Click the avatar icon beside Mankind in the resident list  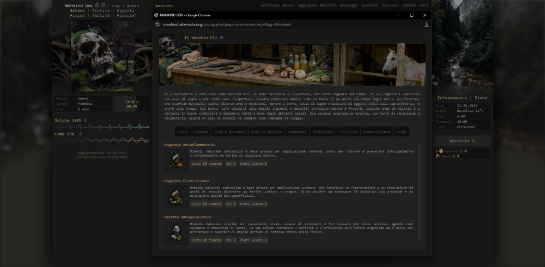pyautogui.click(x=441, y=151)
